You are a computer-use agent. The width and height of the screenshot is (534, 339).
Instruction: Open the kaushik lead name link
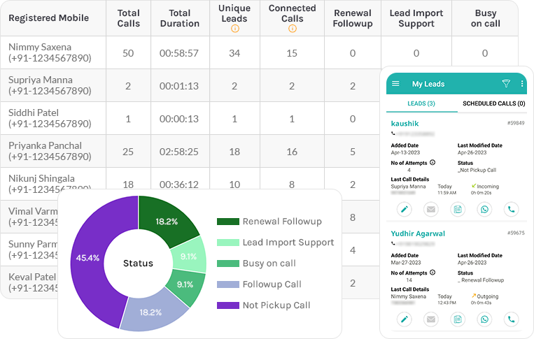(x=406, y=122)
